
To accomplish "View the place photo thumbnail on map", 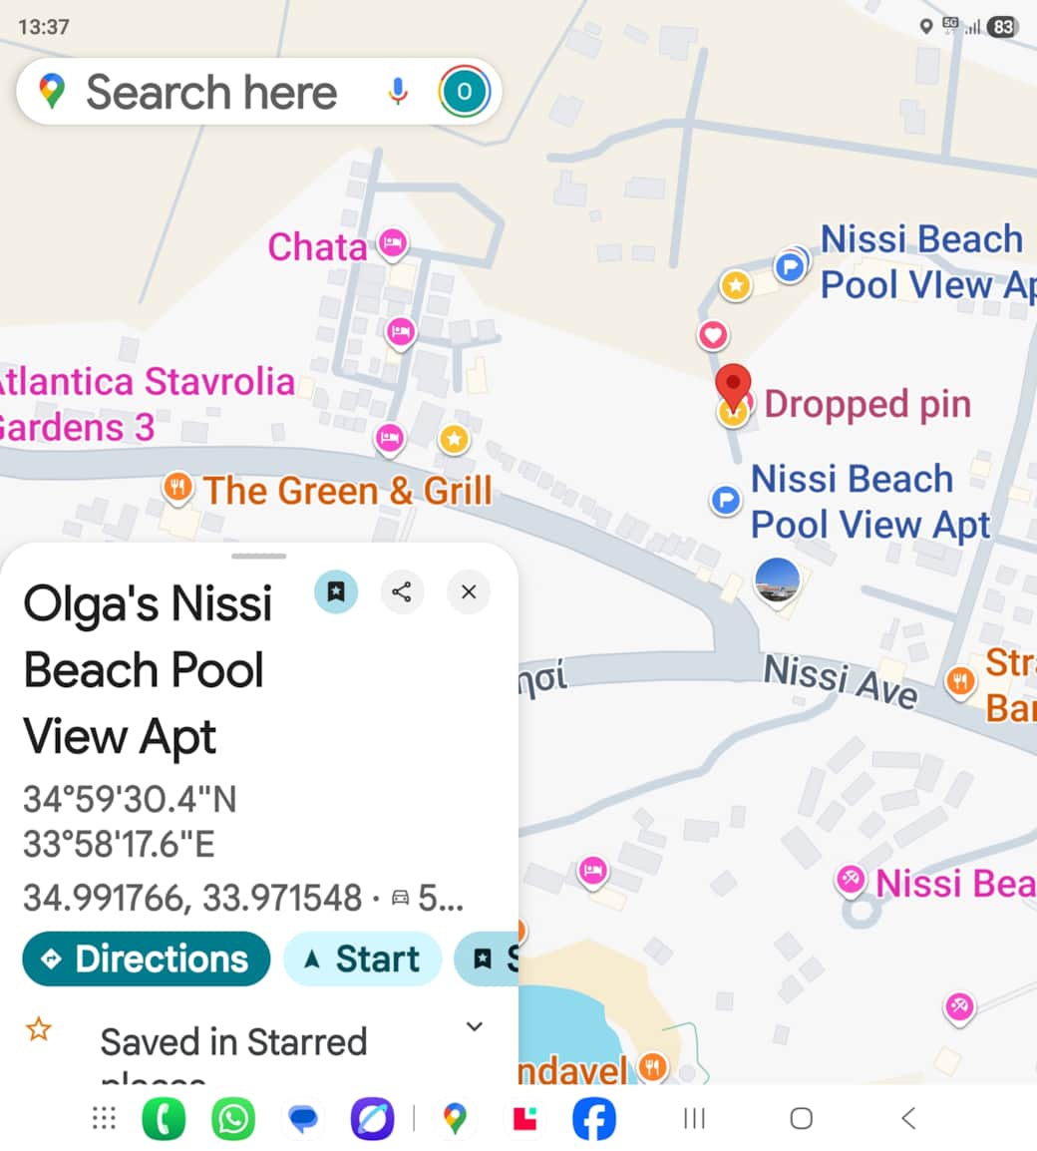I will point(777,580).
